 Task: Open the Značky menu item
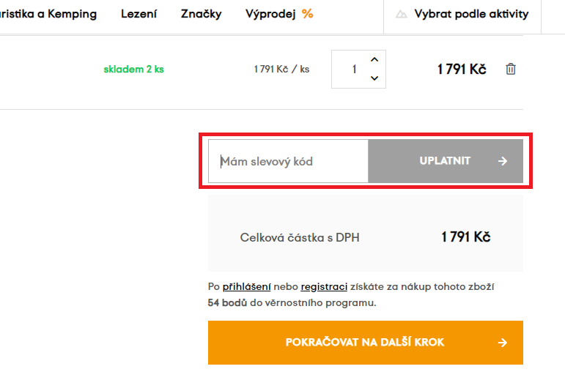click(201, 14)
